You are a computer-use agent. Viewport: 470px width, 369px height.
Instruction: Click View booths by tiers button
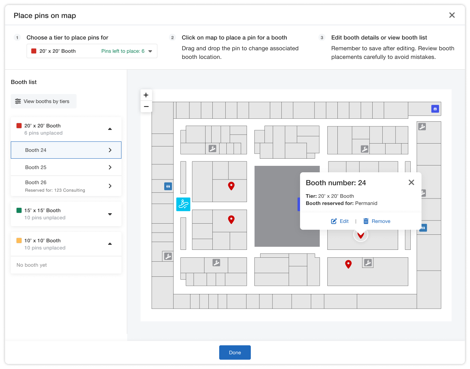point(43,101)
